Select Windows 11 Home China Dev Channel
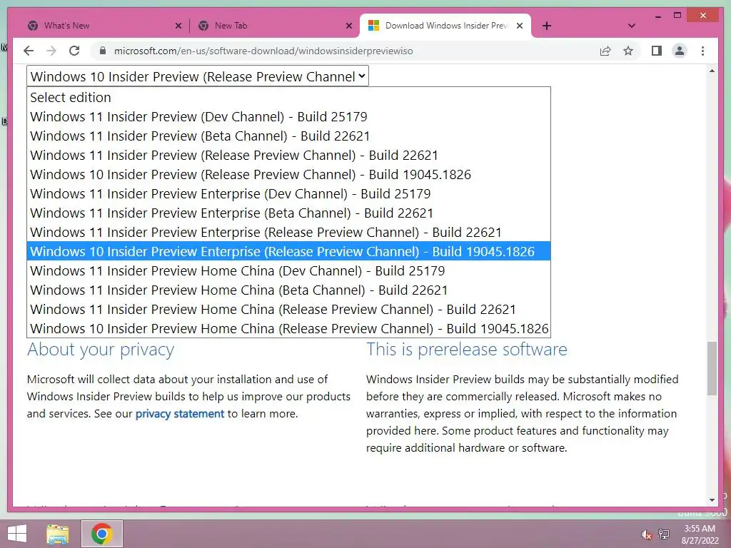This screenshot has height=548, width=731. pyautogui.click(x=288, y=270)
